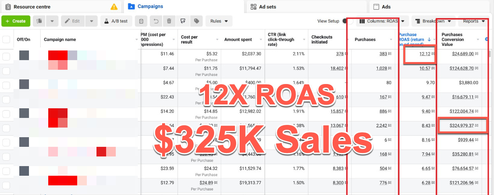The image size is (494, 195).
Task: Tick the select-all checkbox in header
Action: pyautogui.click(x=6, y=39)
